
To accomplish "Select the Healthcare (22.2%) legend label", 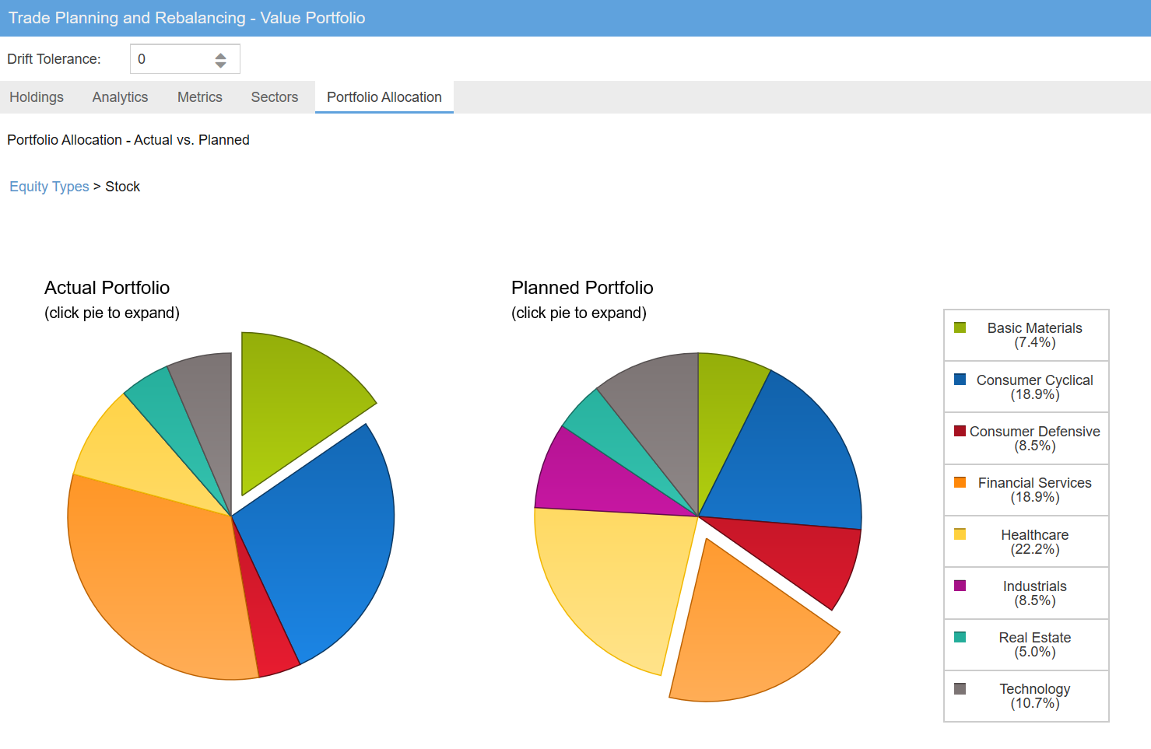I will [1035, 542].
